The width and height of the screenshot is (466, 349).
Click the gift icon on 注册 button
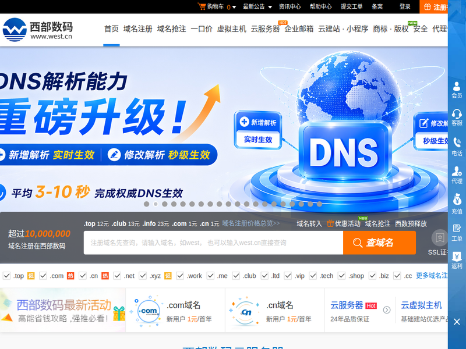pos(427,6)
